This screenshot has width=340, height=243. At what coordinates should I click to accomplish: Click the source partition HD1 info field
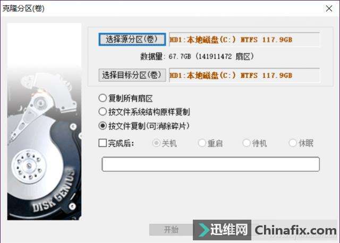click(244, 39)
